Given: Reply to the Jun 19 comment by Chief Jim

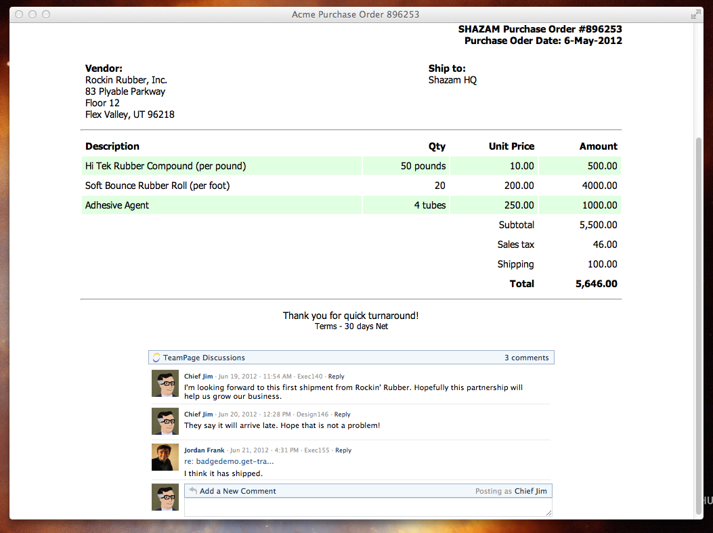Looking at the screenshot, I should click(x=336, y=377).
